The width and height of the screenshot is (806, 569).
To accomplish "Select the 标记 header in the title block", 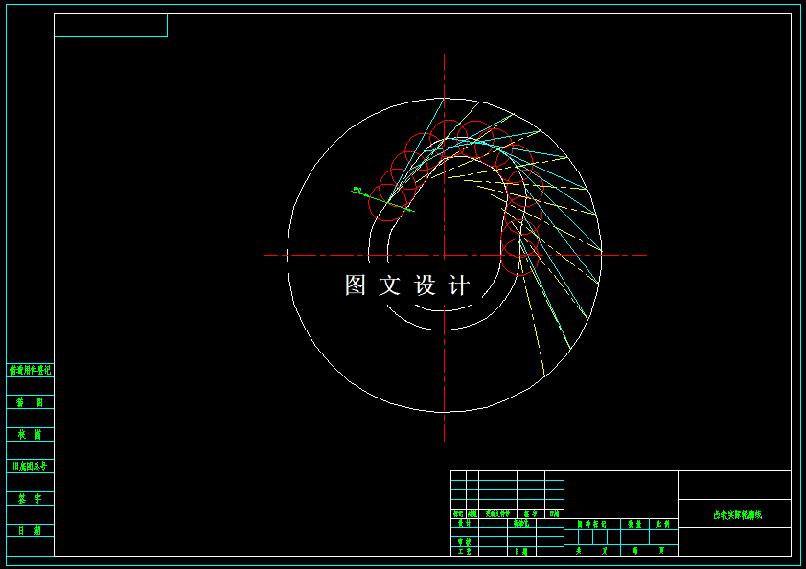I will coord(458,513).
